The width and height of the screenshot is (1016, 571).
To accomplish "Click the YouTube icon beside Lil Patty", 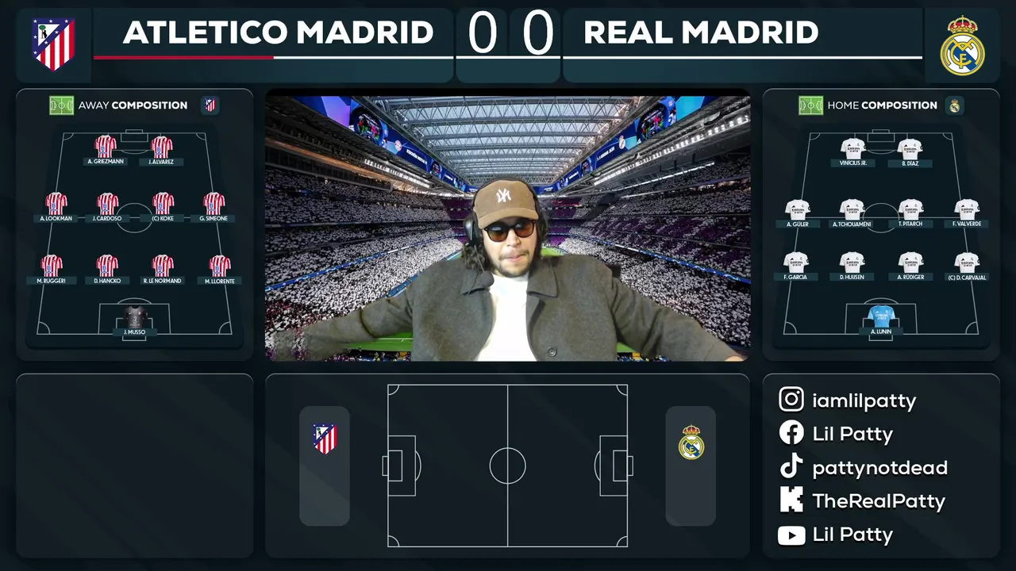I will [791, 535].
